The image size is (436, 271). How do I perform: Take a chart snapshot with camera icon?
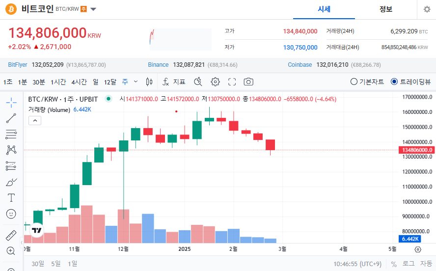coord(248,81)
